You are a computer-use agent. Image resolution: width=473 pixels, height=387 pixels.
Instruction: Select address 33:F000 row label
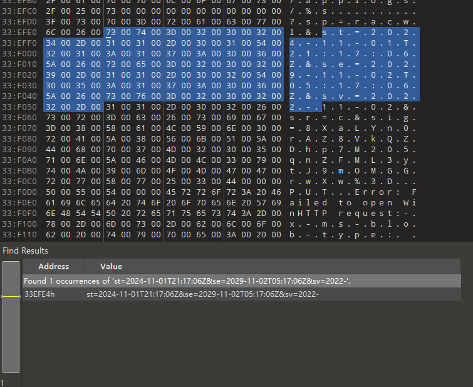click(x=19, y=54)
